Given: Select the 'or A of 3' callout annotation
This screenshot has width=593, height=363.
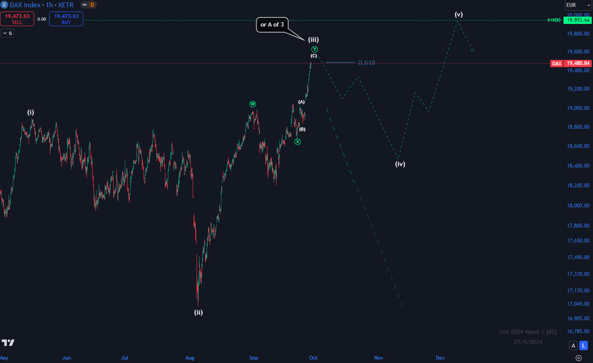Looking at the screenshot, I should (x=272, y=24).
